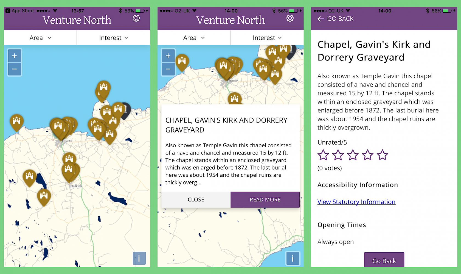Open info button on second screen map
461x274 pixels.
(293, 258)
